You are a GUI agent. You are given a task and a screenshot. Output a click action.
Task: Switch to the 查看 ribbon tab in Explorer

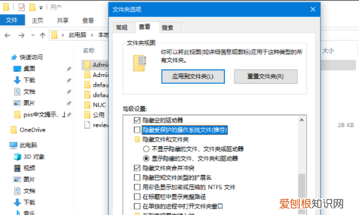[88, 20]
